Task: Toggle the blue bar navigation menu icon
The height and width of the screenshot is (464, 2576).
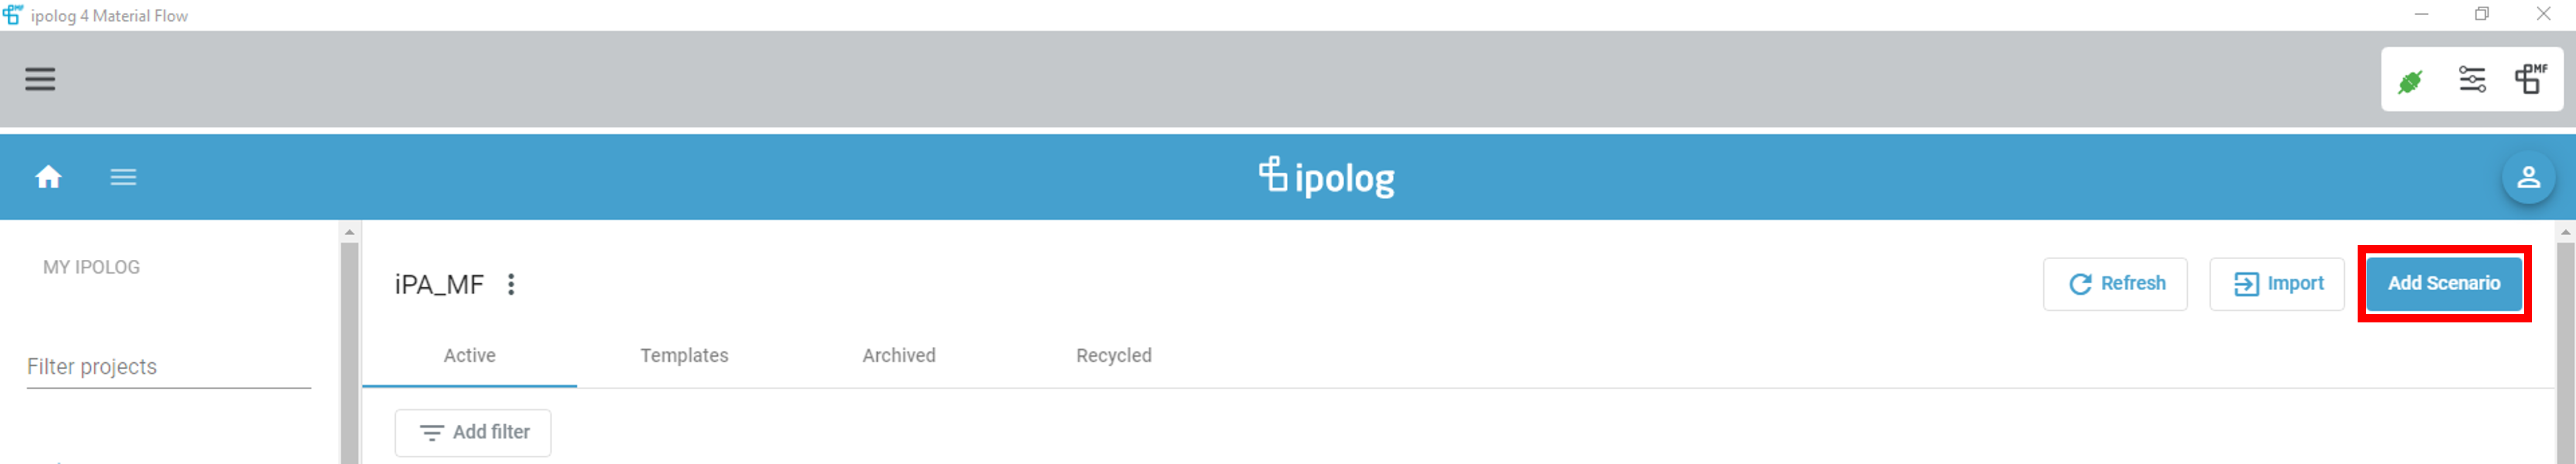Action: 123,177
